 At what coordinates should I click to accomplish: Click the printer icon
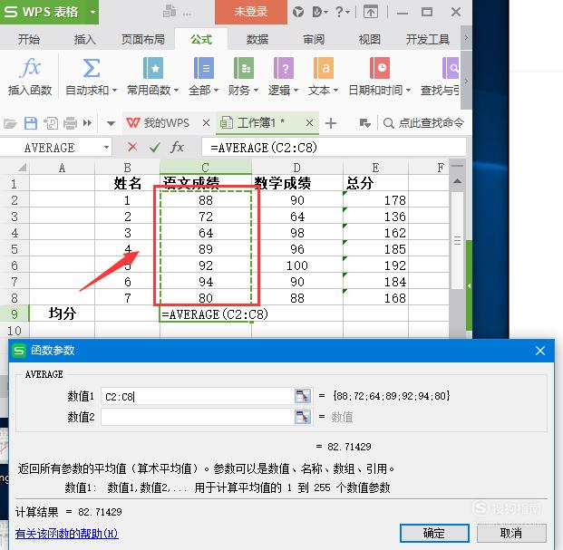[x=70, y=123]
